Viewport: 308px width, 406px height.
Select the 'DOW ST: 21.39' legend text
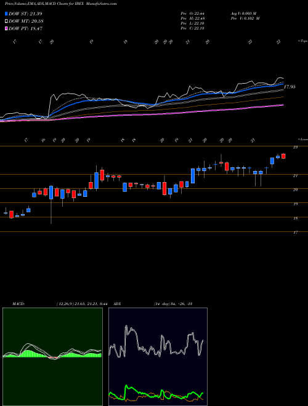(x=25, y=14)
